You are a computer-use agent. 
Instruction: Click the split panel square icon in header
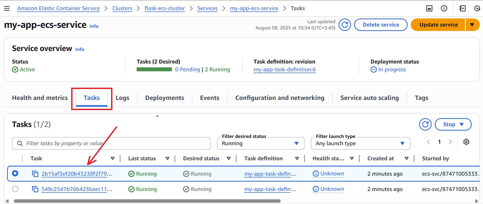tap(429, 8)
